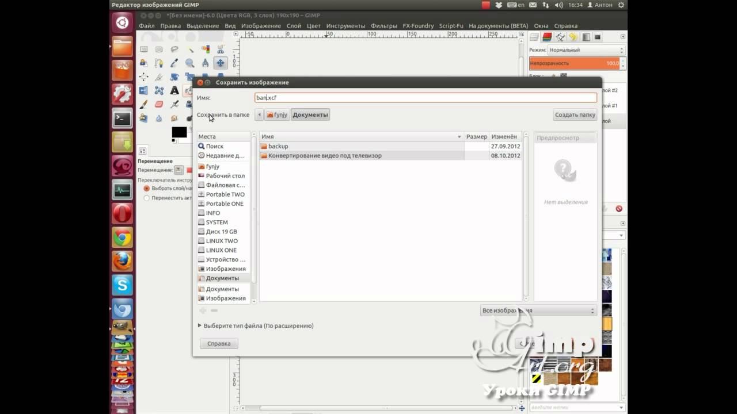Open the Script-Fu menu
The image size is (737, 414).
click(451, 26)
